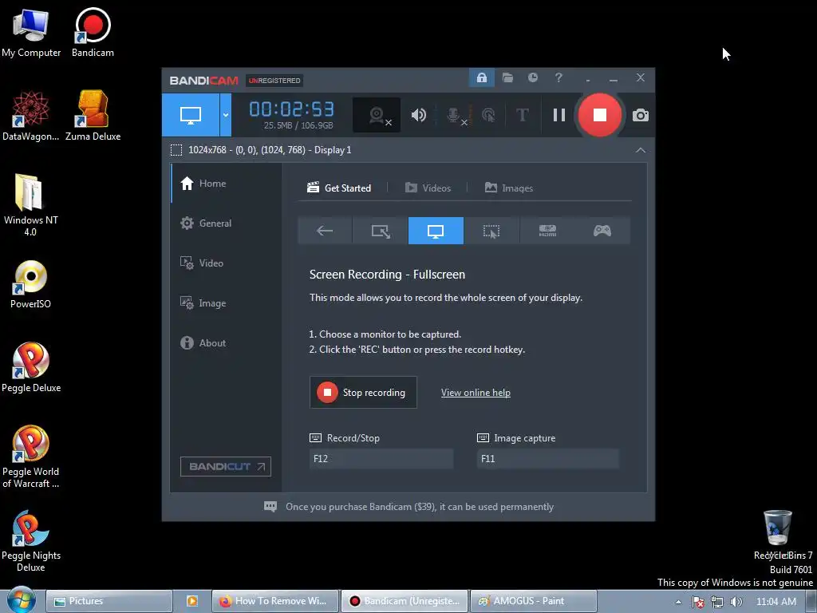
Task: Click the Stop recording button
Action: click(363, 393)
